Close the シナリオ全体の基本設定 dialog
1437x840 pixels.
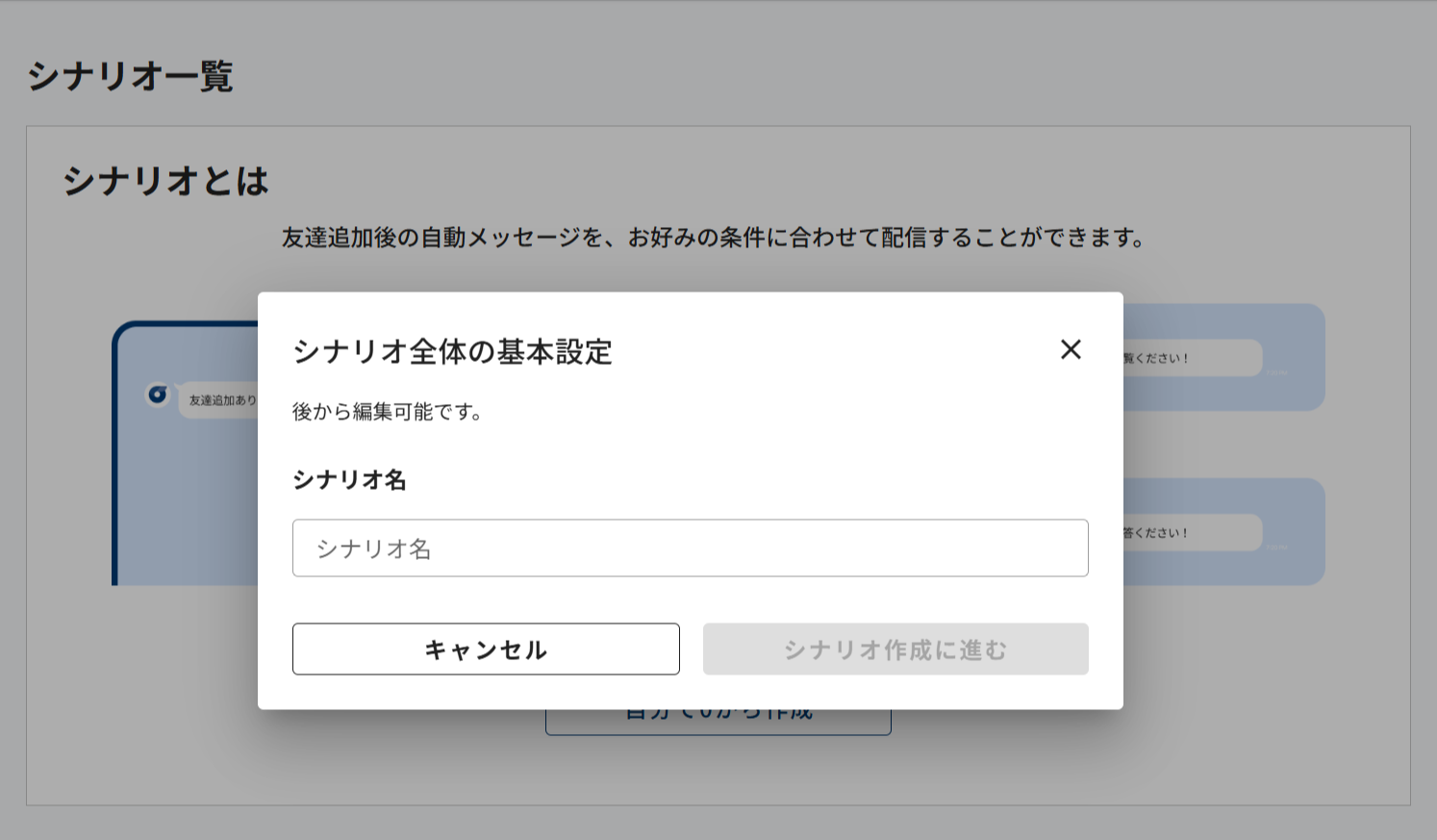1071,349
